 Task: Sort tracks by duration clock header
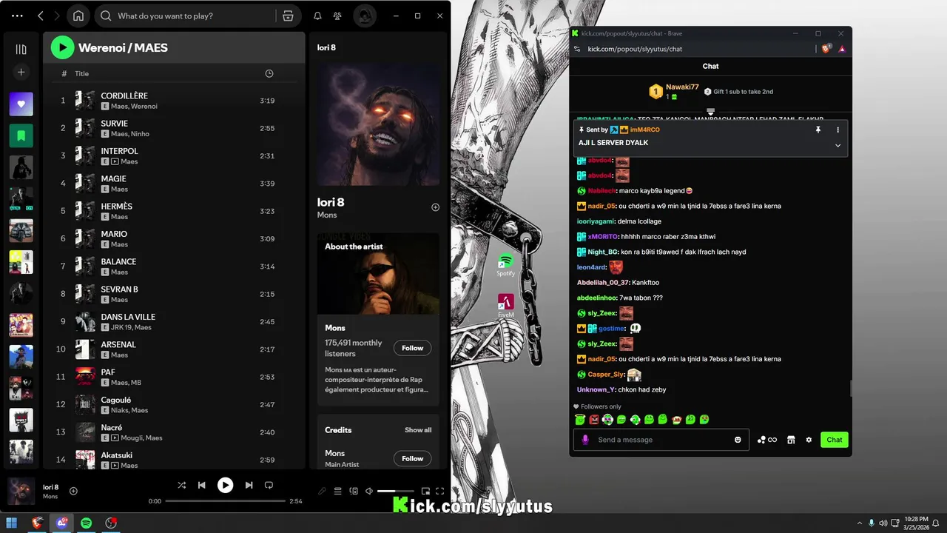pos(269,73)
